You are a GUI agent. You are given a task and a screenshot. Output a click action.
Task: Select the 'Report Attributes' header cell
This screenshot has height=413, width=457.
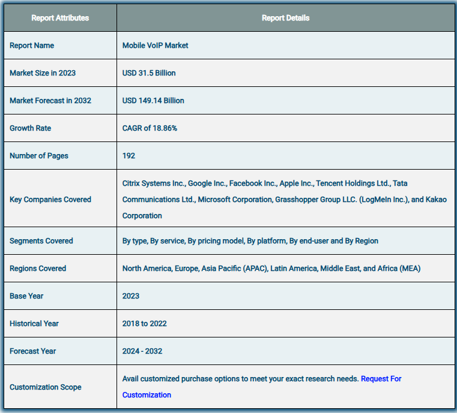tap(60, 18)
